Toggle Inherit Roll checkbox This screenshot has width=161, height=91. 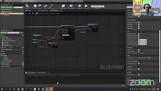139,28
